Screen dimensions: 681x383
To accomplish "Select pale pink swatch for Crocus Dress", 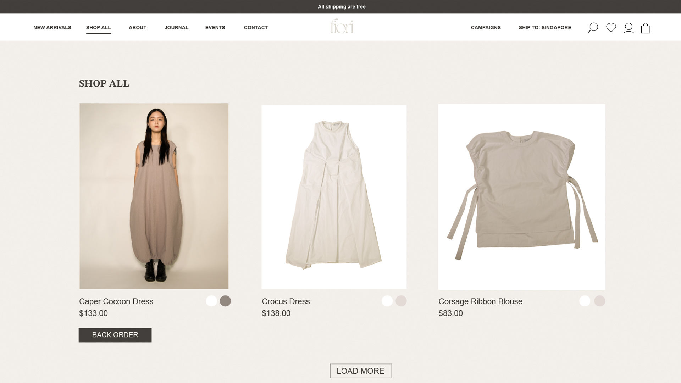I will [401, 301].
